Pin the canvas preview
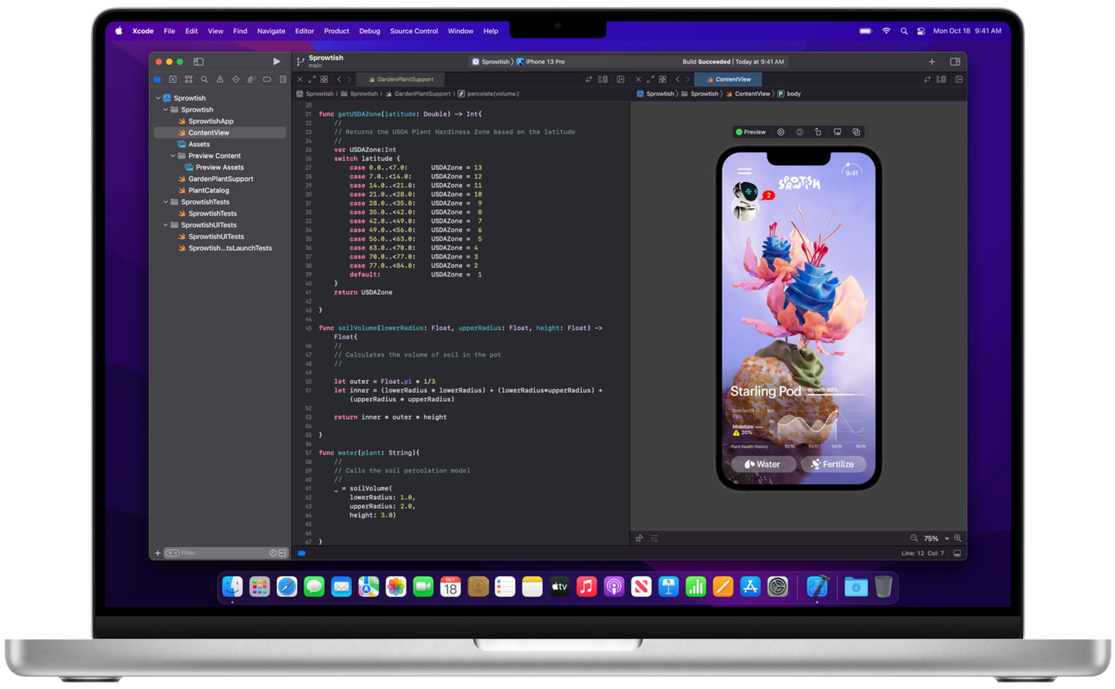Image resolution: width=1115 pixels, height=689 pixels. click(639, 539)
